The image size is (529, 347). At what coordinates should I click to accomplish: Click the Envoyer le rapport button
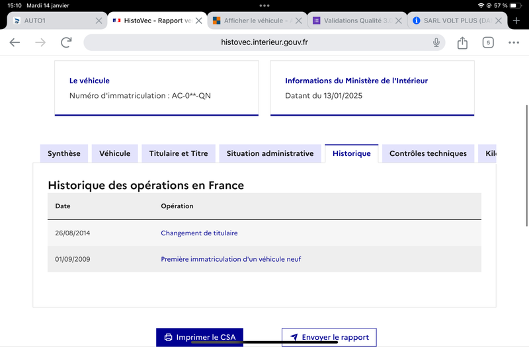tap(329, 337)
